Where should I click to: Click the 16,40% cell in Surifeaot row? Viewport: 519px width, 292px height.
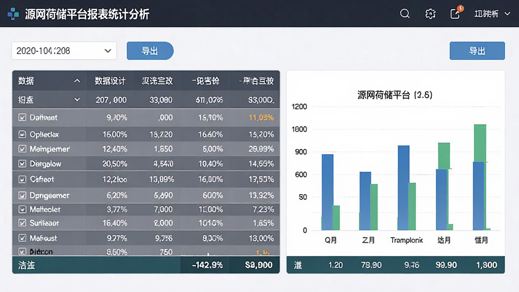(115, 223)
